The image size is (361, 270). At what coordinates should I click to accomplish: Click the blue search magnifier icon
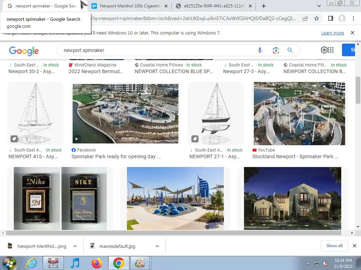coord(290,50)
